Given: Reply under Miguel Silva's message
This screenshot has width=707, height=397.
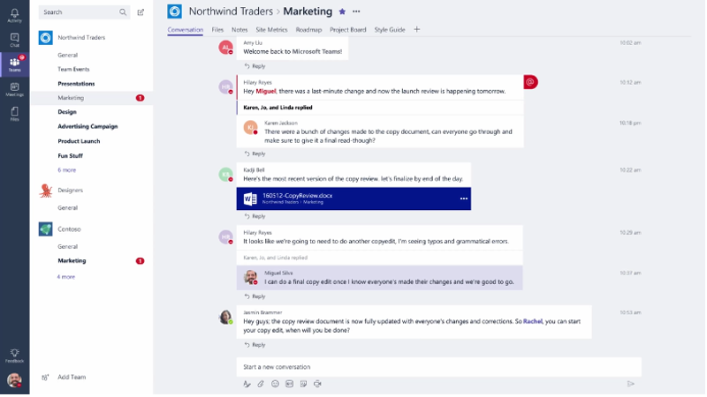Looking at the screenshot, I should click(x=255, y=296).
